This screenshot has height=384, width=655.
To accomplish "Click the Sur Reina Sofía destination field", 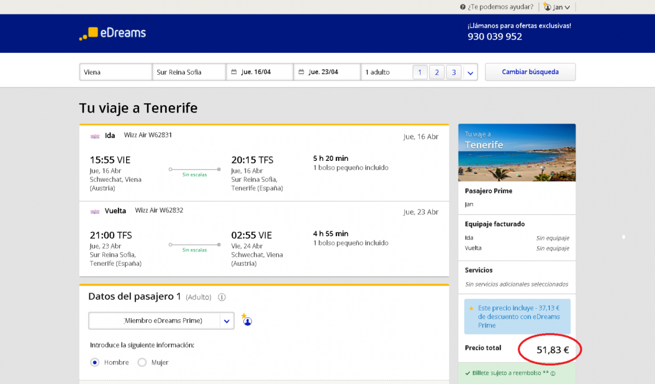I will tap(189, 72).
